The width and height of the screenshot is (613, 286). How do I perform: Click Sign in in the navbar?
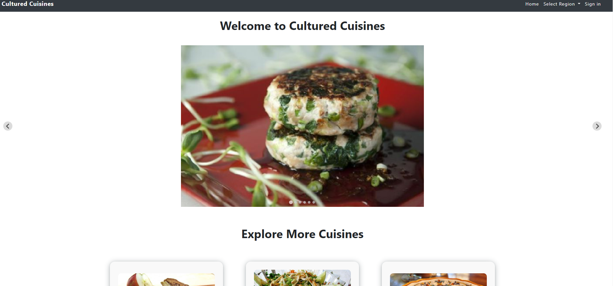592,4
